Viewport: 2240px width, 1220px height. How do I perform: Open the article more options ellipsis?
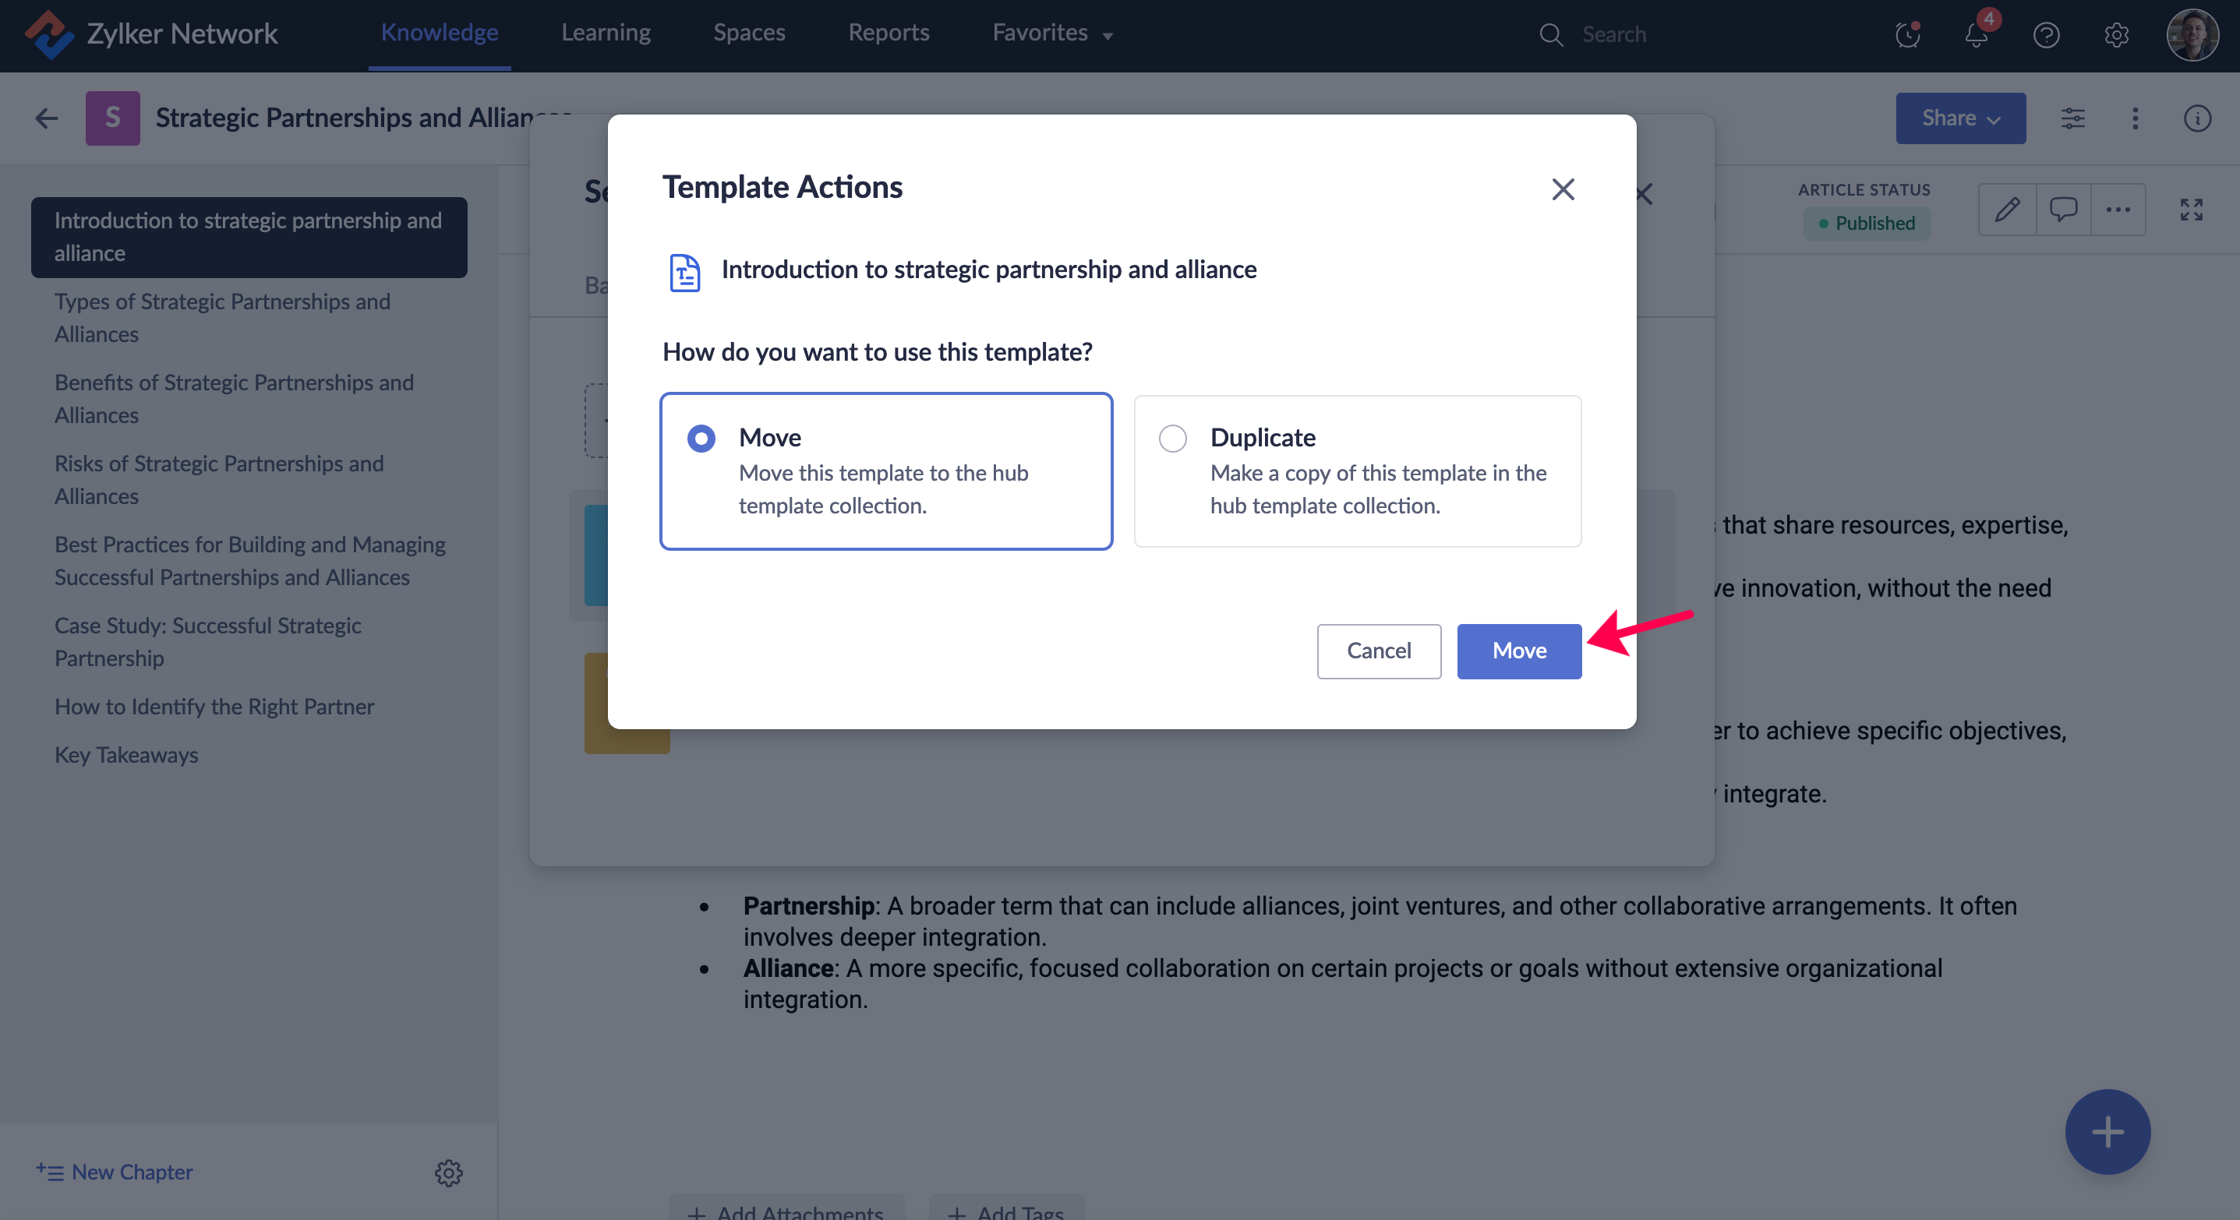click(x=2118, y=210)
